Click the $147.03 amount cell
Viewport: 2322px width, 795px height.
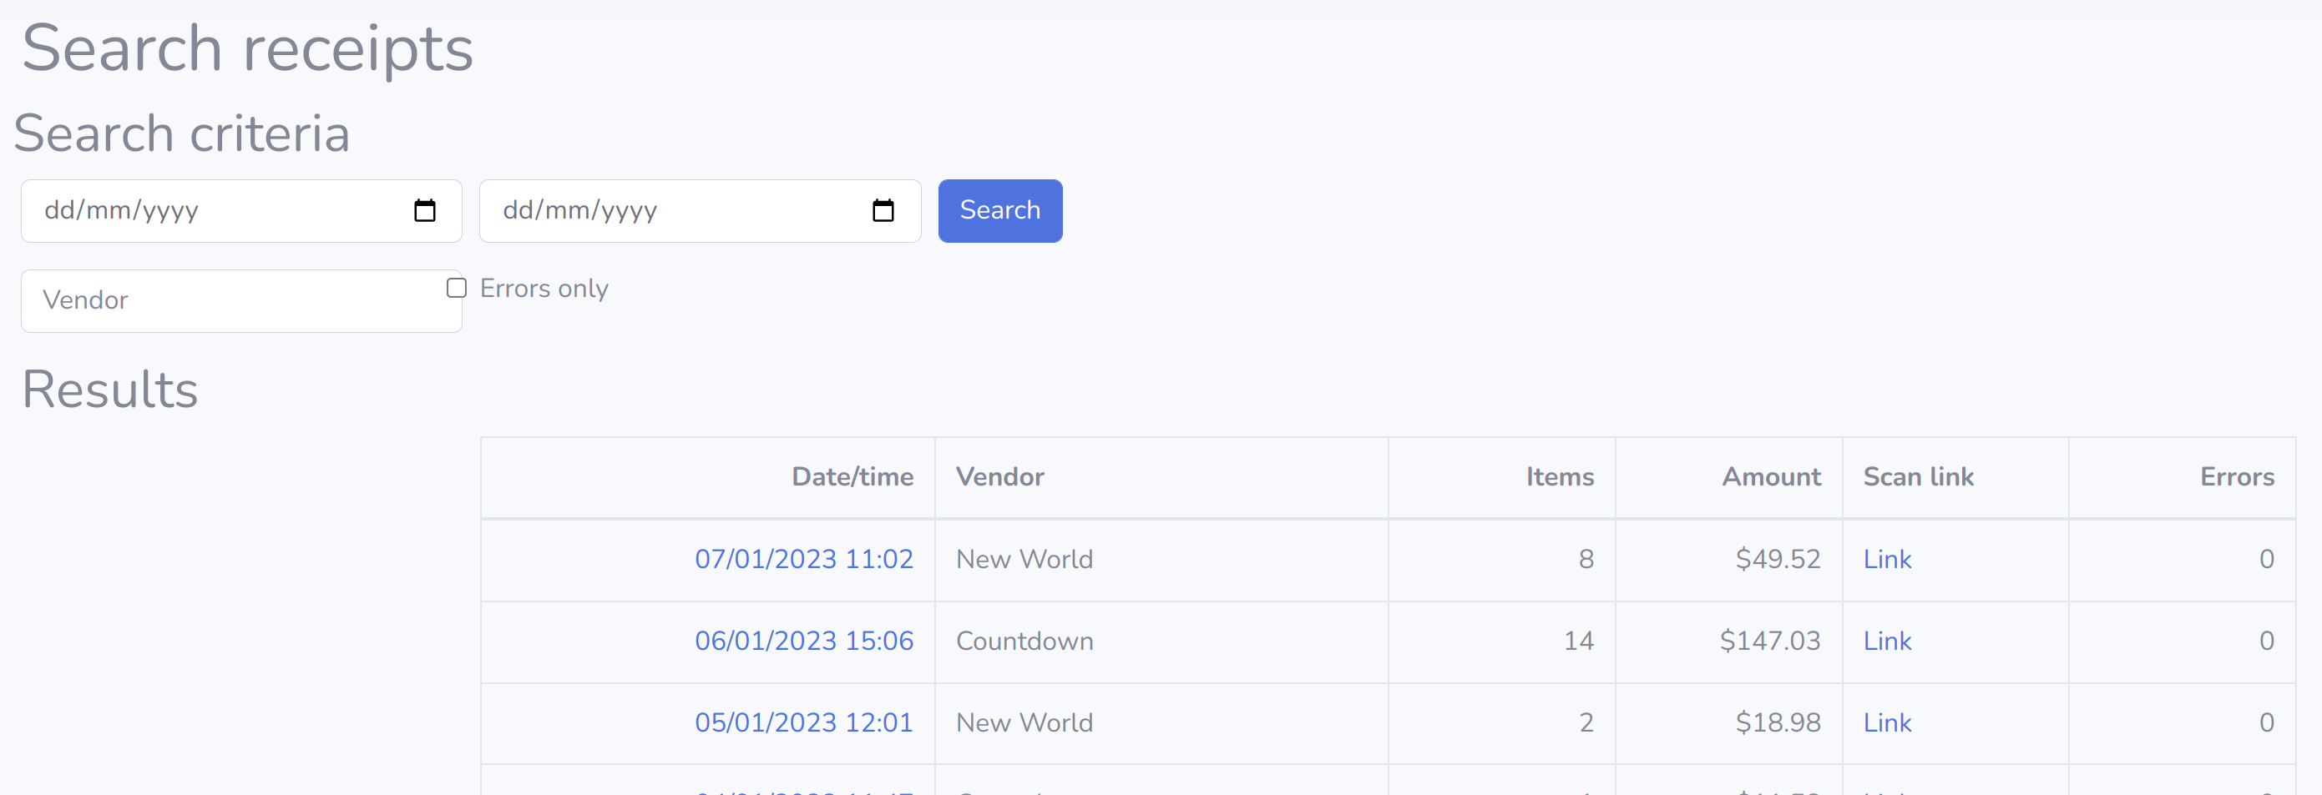[1728, 641]
